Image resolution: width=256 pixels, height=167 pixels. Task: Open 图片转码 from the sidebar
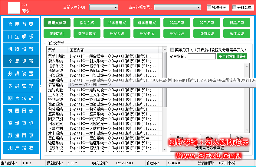pos(21,99)
